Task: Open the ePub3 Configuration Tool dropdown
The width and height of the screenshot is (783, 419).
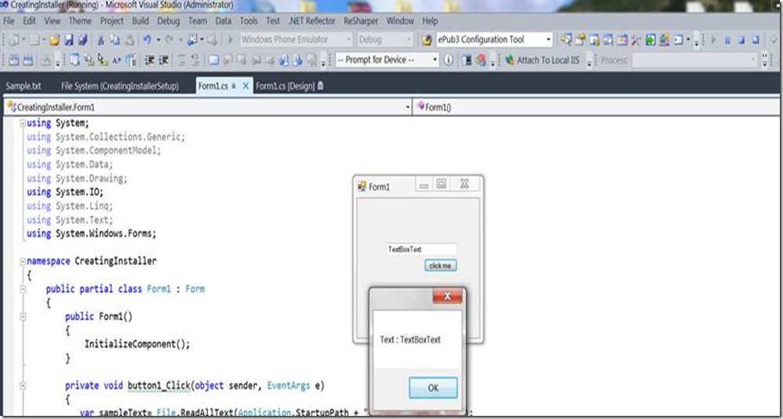Action: [x=548, y=39]
